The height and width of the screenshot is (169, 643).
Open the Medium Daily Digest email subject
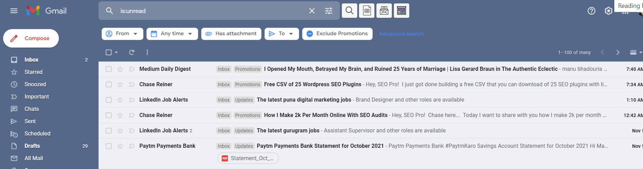[x=411, y=69]
